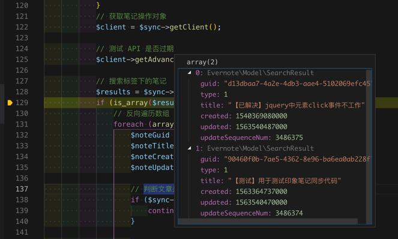Image resolution: width=398 pixels, height=239 pixels.
Task: Select updated value 1563540470000
Action: pyautogui.click(x=262, y=202)
